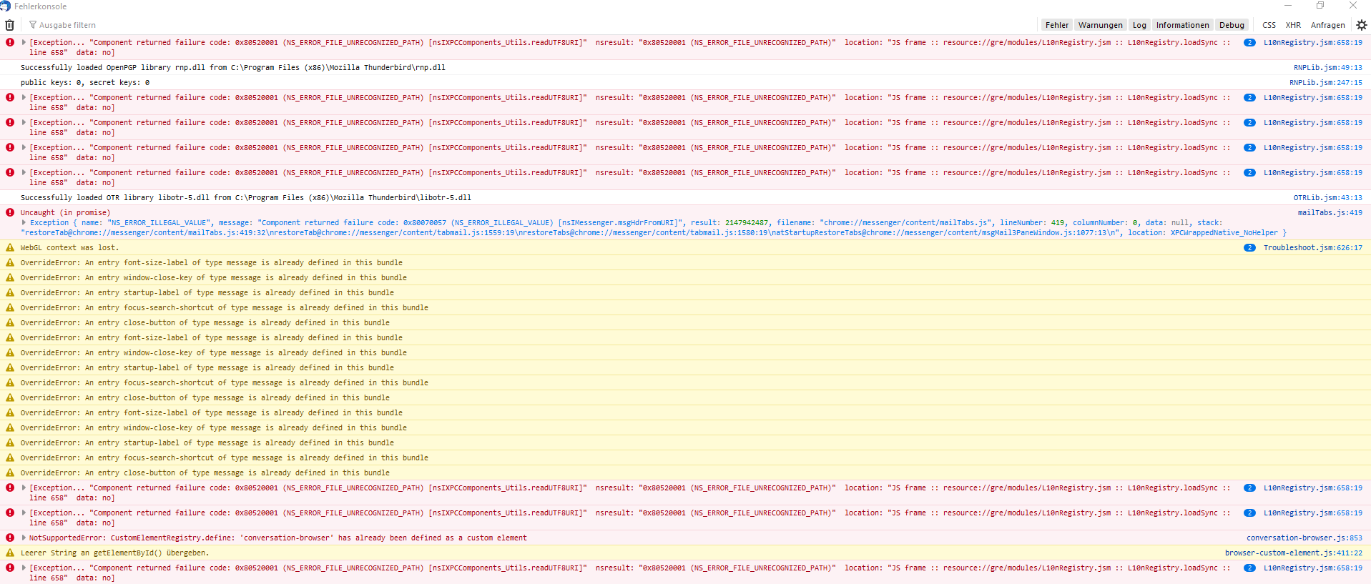1371x584 pixels.
Task: Toggle the Debug filter button
Action: coord(1232,25)
